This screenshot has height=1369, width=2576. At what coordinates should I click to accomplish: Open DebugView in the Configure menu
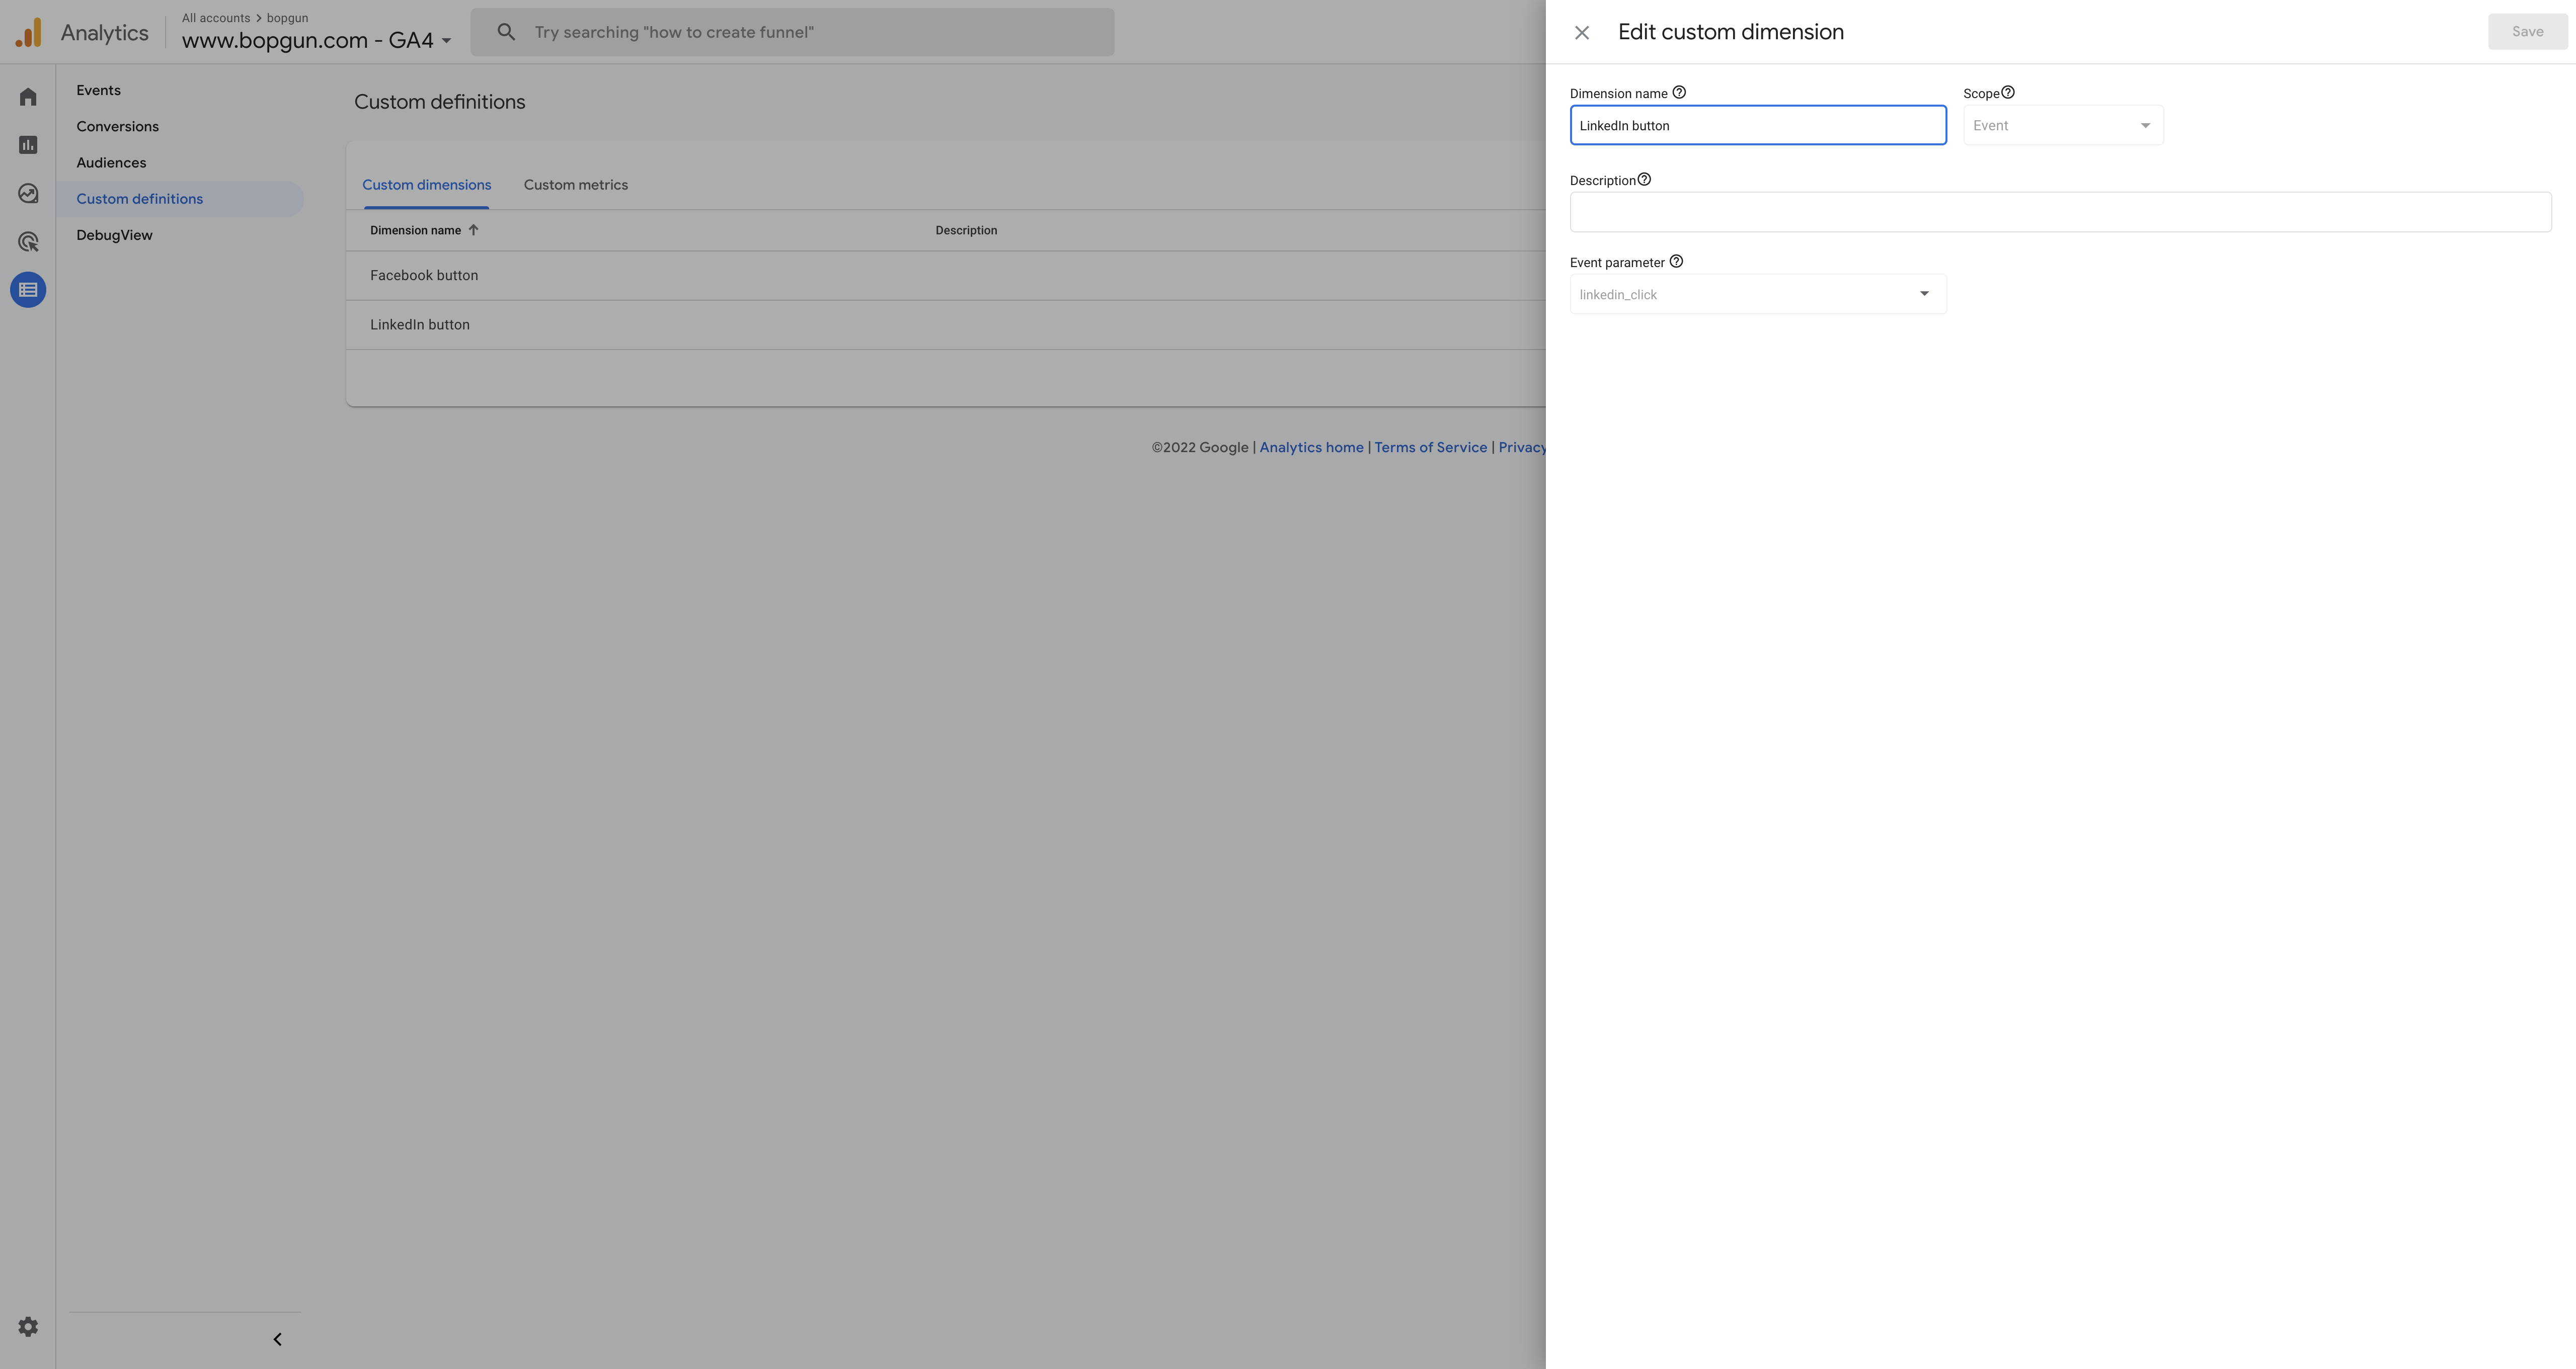tap(114, 235)
